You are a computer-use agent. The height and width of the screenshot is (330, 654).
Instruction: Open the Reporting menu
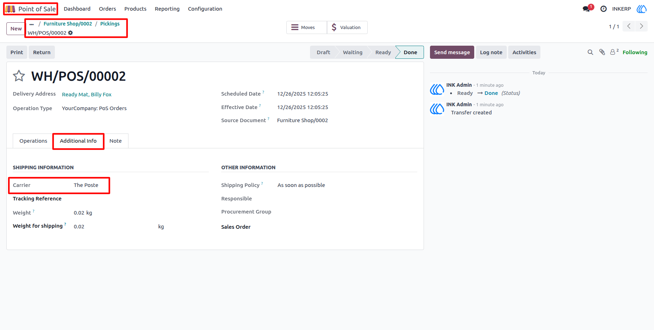coord(167,9)
